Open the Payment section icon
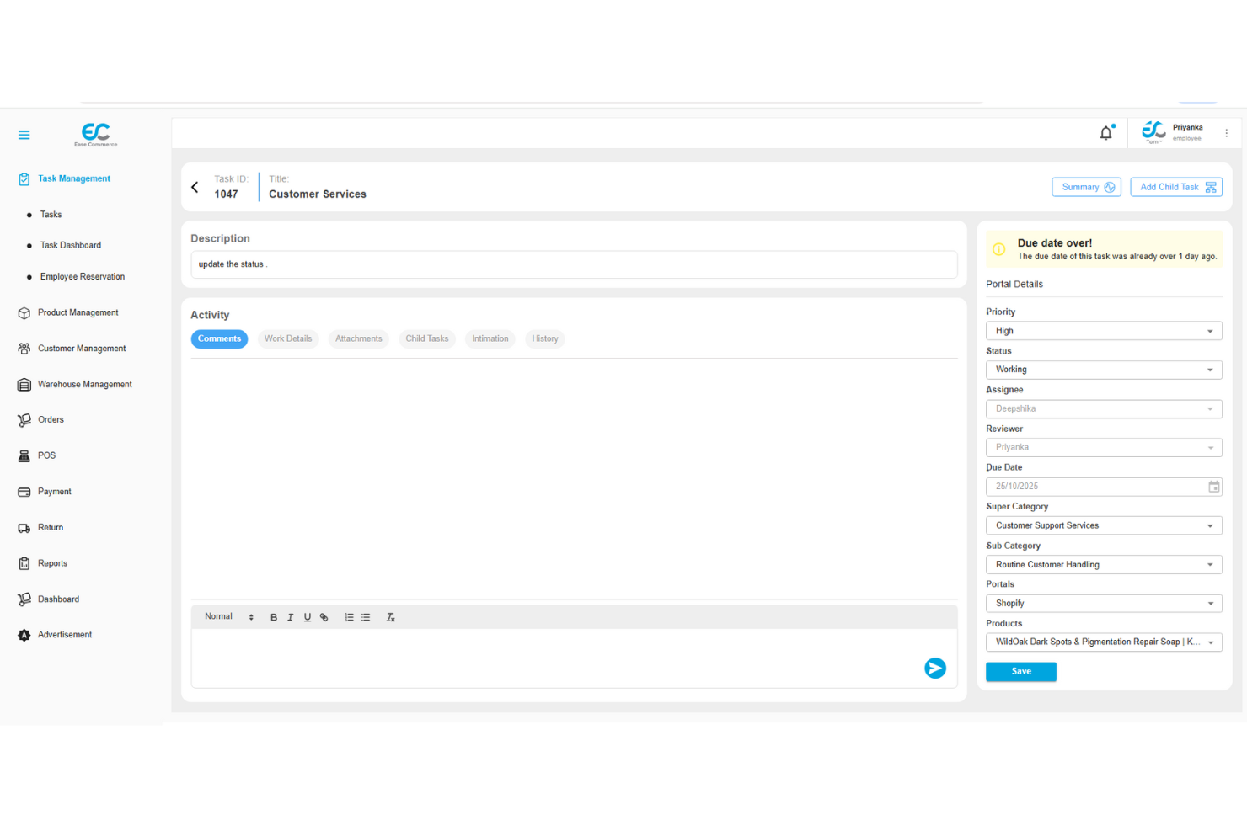Screen dimensions: 1247x831 [24, 491]
